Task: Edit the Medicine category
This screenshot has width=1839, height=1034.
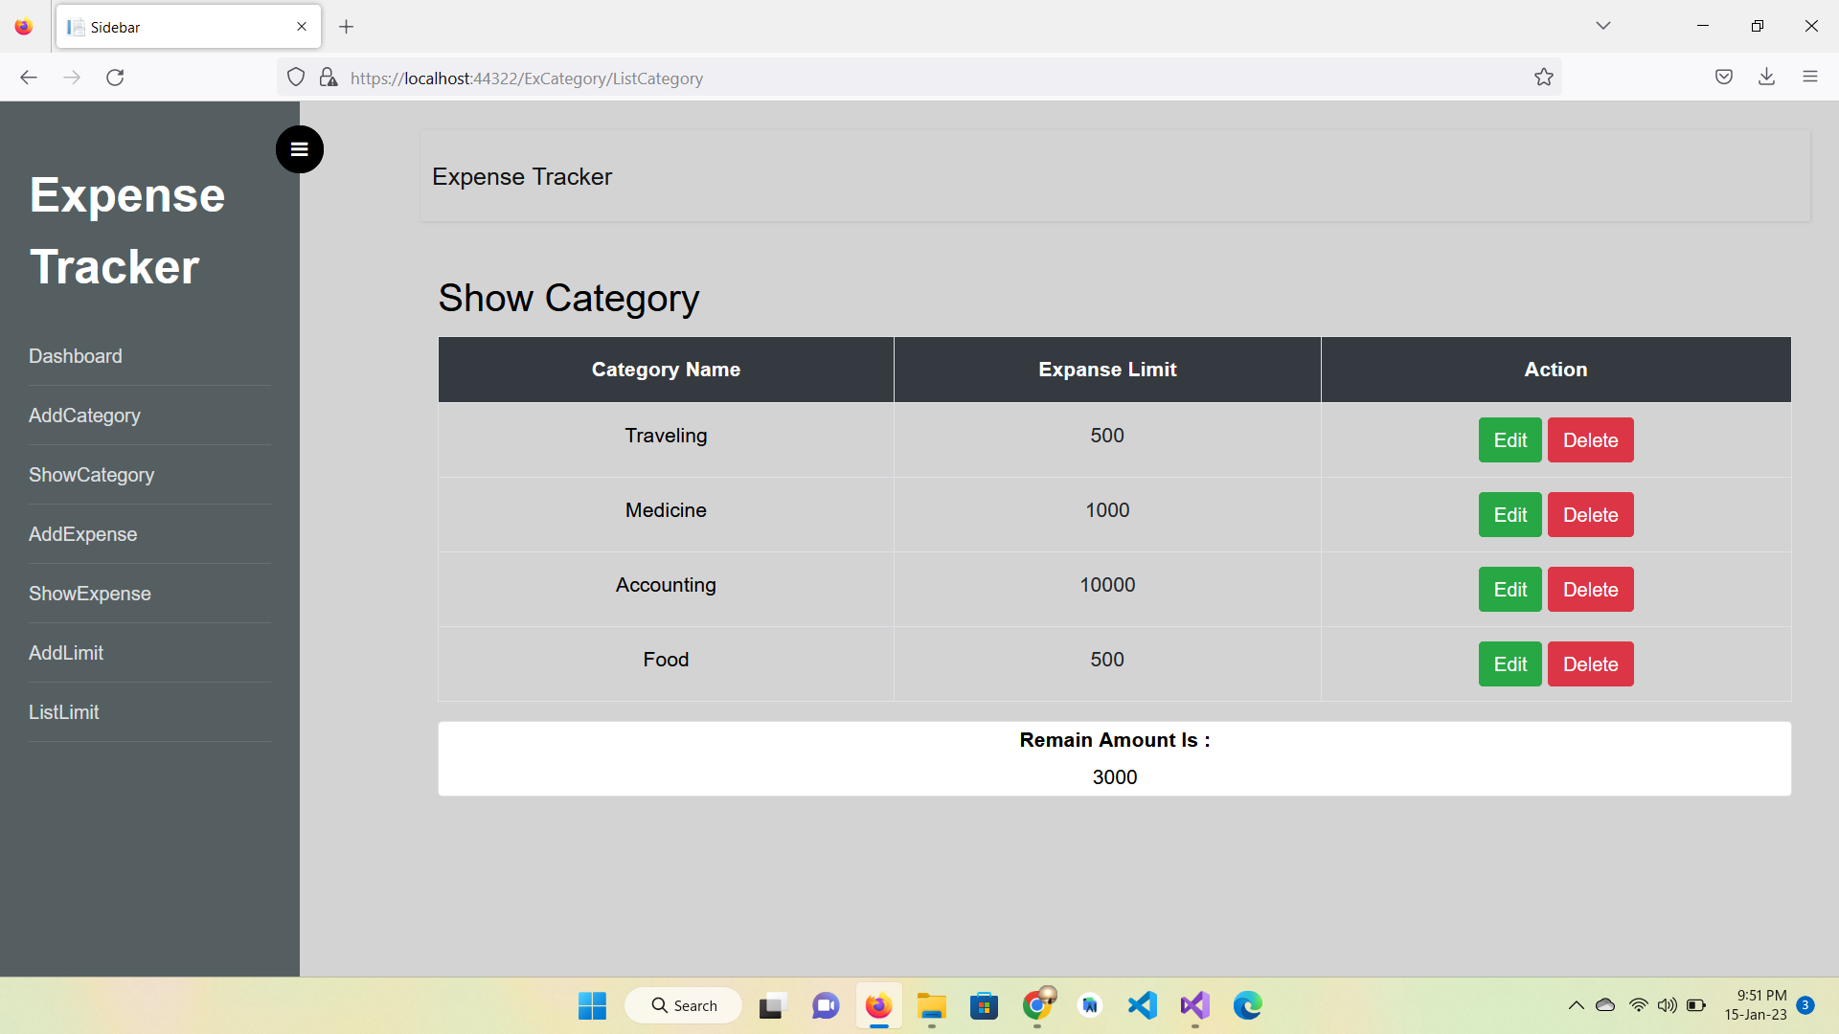Action: click(x=1509, y=514)
